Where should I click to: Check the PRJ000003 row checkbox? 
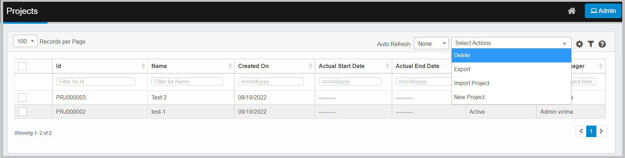[x=22, y=97]
